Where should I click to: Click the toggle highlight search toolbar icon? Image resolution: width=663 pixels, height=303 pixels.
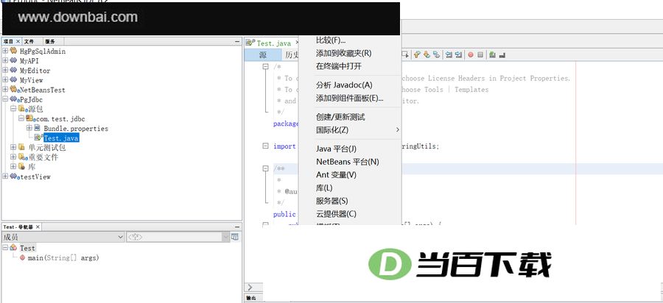437,54
